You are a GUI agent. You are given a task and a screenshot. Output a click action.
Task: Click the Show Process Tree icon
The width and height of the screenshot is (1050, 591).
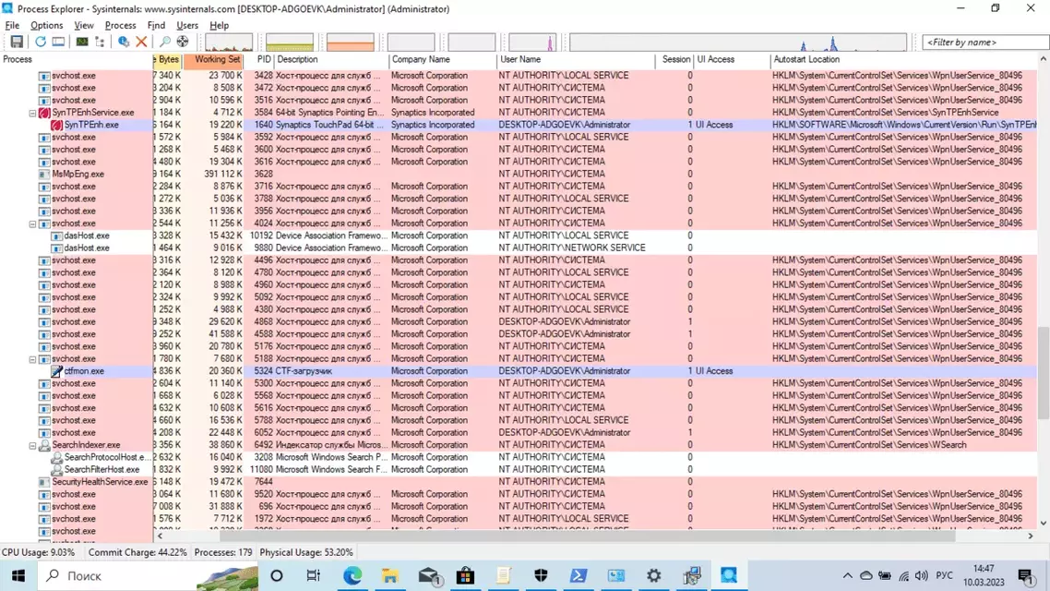[100, 42]
